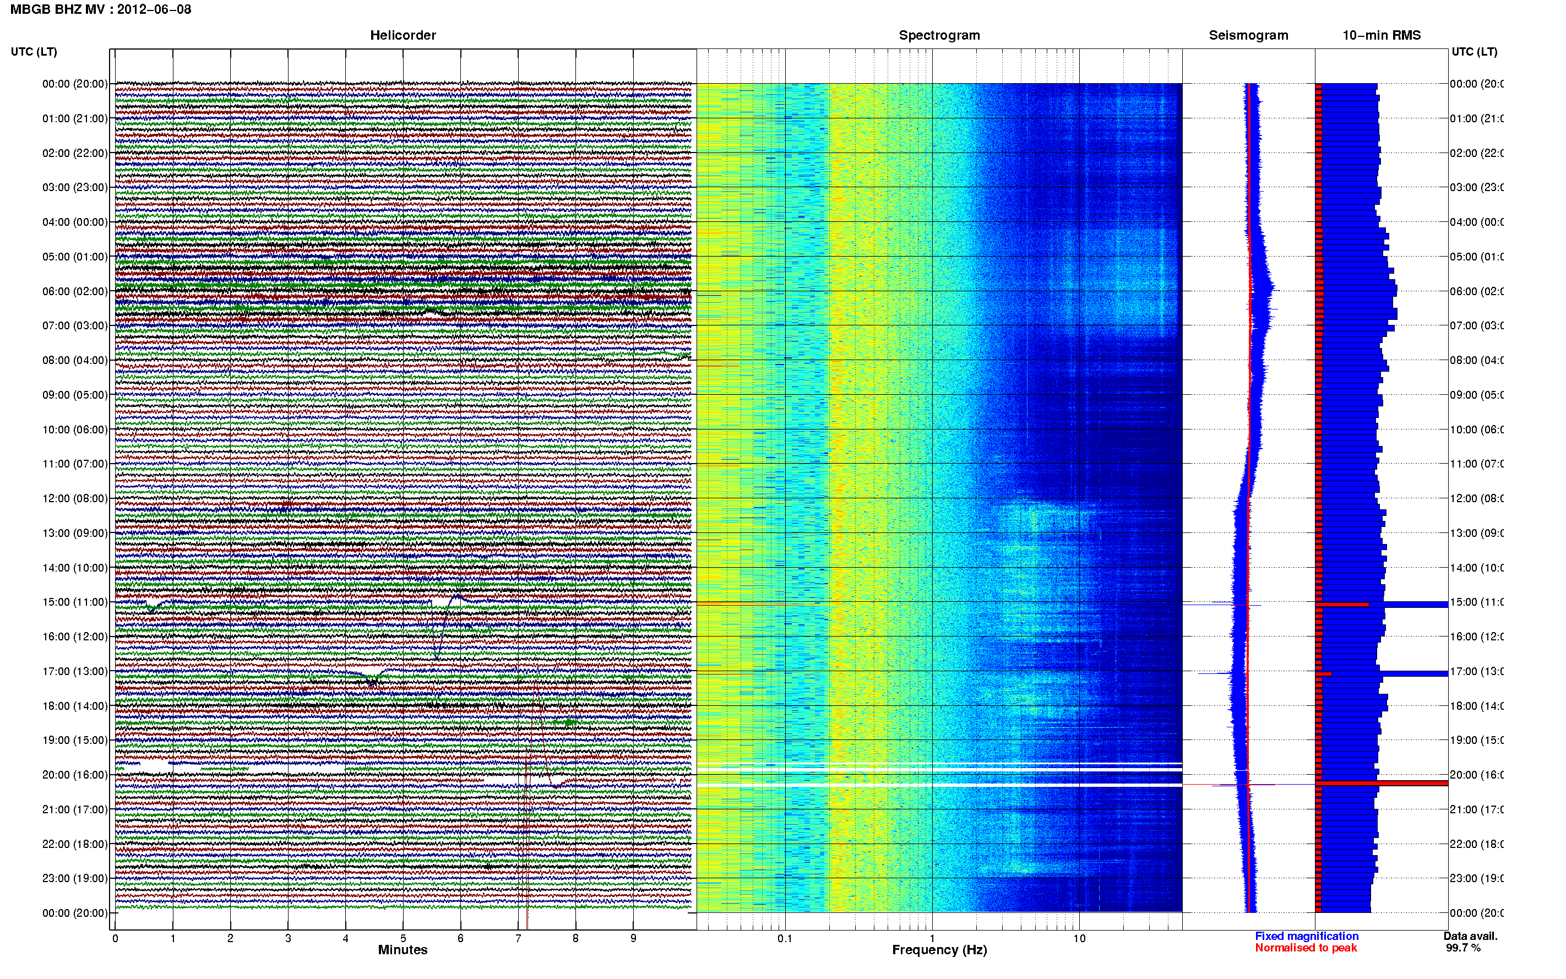Viewport: 1566px width, 979px height.
Task: Select the '02:00 (22:00)' left time label
Action: 75,153
